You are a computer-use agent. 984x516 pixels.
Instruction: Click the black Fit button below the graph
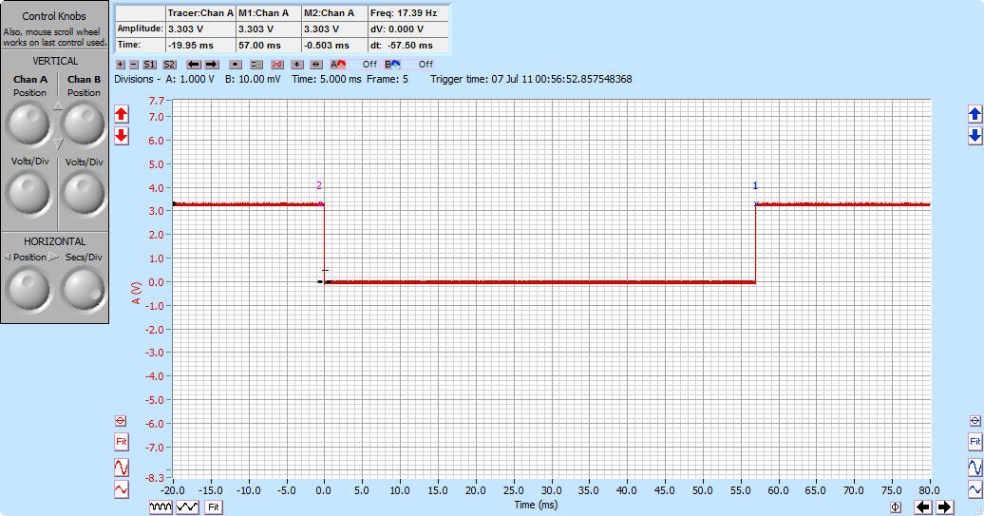[x=214, y=507]
